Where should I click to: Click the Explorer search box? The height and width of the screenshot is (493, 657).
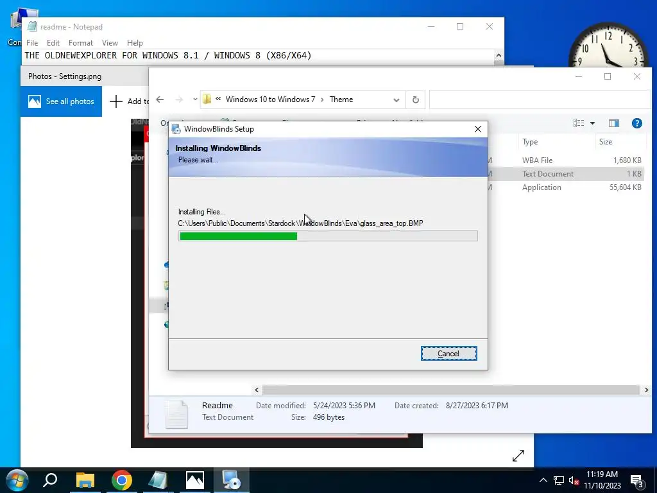[x=540, y=99]
